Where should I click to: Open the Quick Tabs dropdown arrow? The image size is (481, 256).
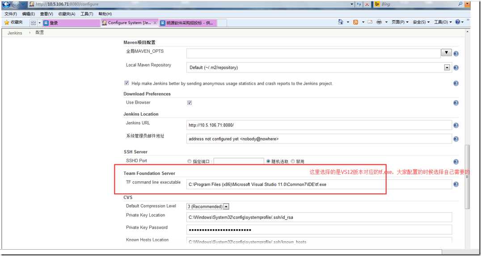40,23
